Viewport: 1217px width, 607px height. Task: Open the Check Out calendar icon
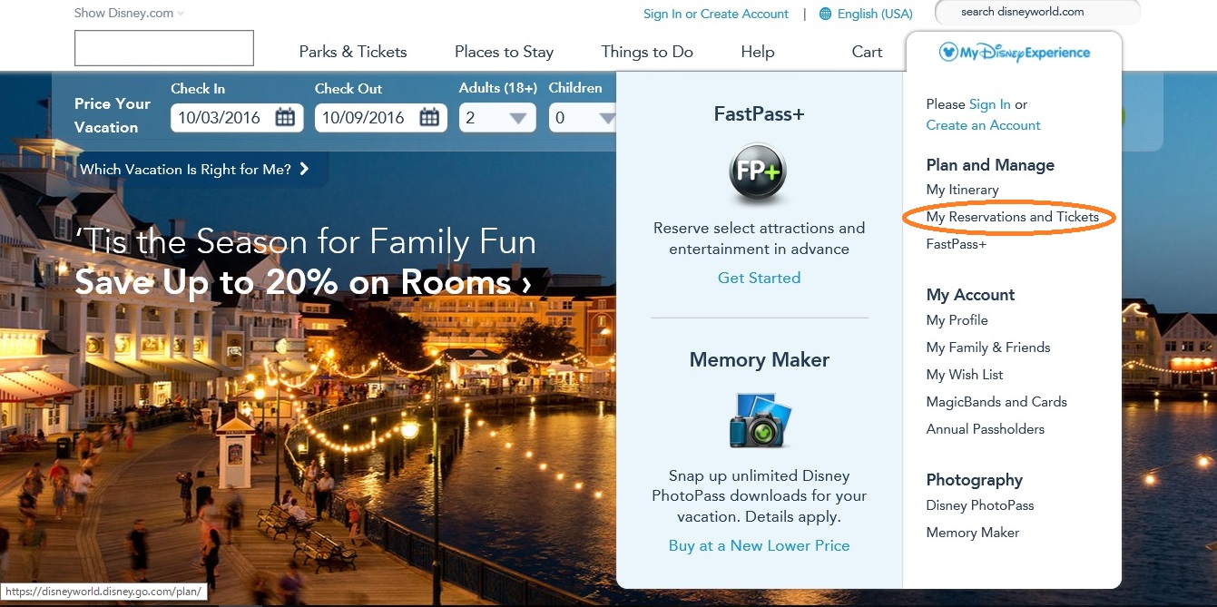click(429, 117)
